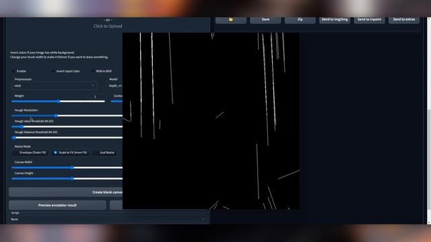Send the result to img2img
This screenshot has height=242, width=431.
(x=335, y=19)
